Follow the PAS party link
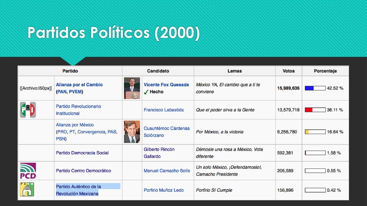This screenshot has width=367, height=206. 112,132
